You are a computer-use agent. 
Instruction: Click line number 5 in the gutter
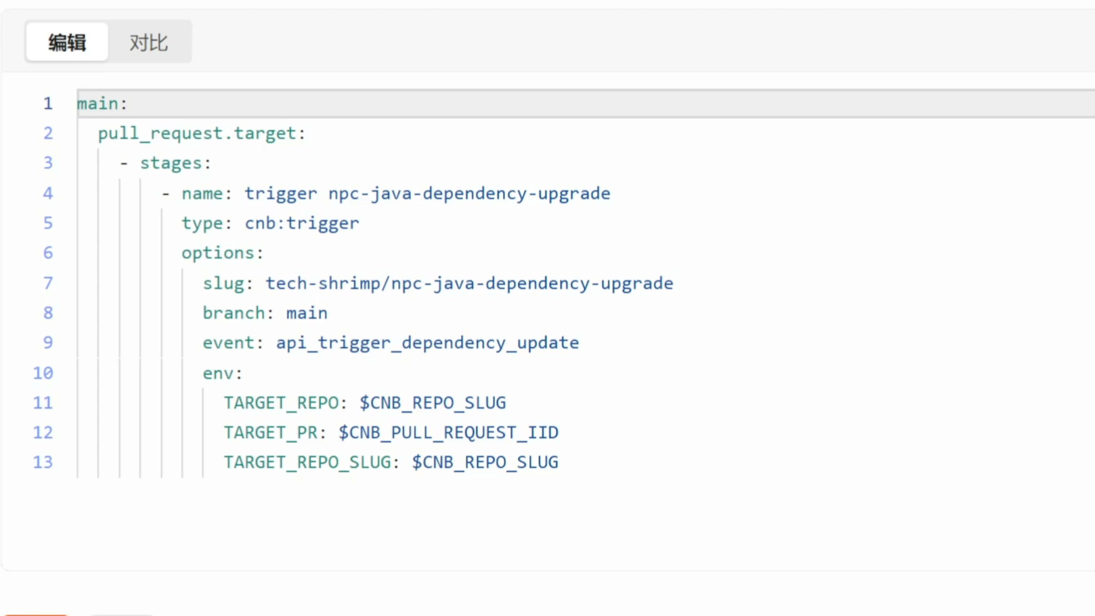[48, 223]
